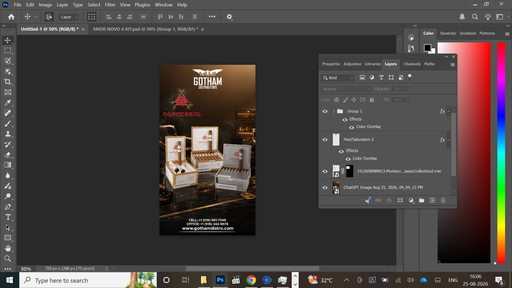512x288 pixels.
Task: Switch to SMOK NOVO 4 KIT.psd document tab
Action: click(x=145, y=29)
